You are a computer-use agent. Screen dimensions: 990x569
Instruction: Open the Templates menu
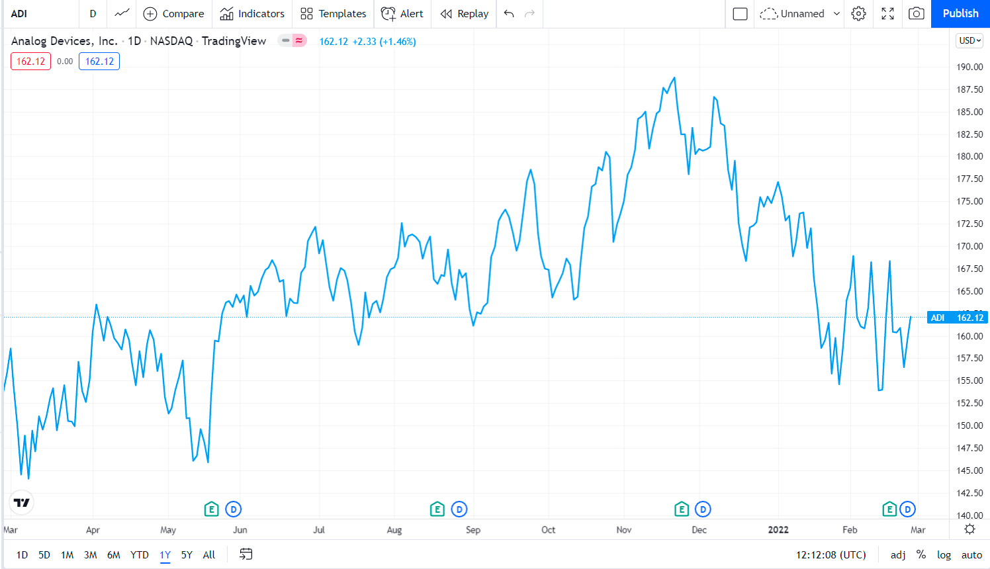333,14
